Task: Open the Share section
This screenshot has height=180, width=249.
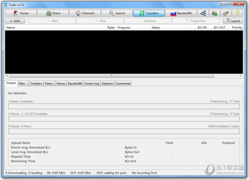Action: (x=53, y=13)
